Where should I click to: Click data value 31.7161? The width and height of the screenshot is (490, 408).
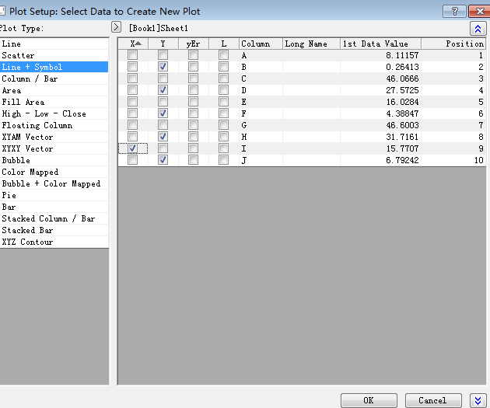402,137
